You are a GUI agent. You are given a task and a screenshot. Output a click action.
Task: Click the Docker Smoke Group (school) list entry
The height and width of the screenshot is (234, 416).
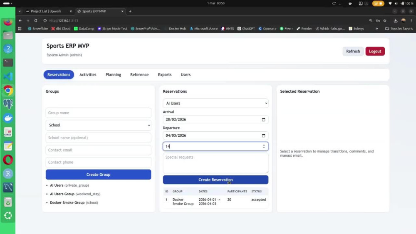click(x=74, y=202)
